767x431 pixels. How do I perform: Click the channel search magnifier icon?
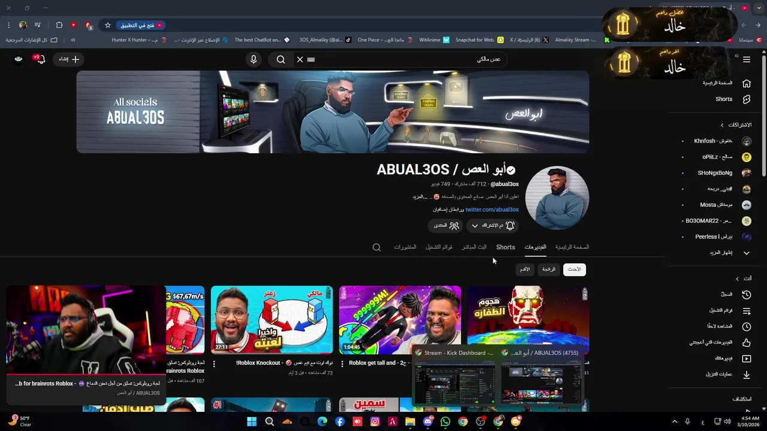(x=376, y=247)
